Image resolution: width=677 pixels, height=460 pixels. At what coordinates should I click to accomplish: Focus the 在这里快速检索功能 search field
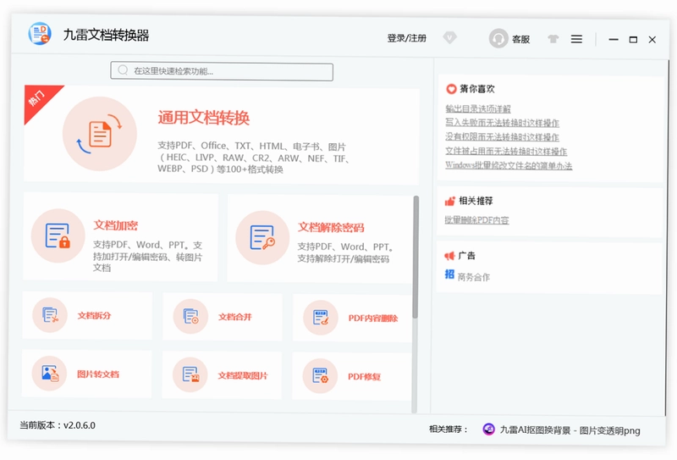coord(222,71)
